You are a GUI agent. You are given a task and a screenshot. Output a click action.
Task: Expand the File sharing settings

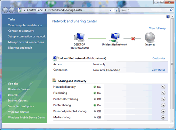click(x=163, y=93)
